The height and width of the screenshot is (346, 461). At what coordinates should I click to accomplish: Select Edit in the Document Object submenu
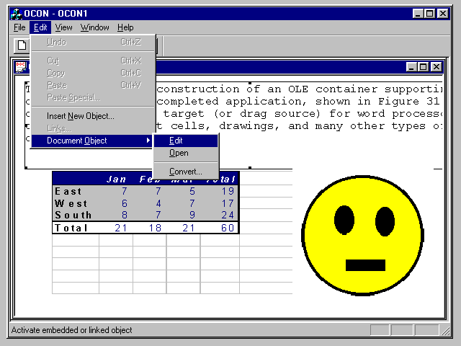pyautogui.click(x=176, y=141)
